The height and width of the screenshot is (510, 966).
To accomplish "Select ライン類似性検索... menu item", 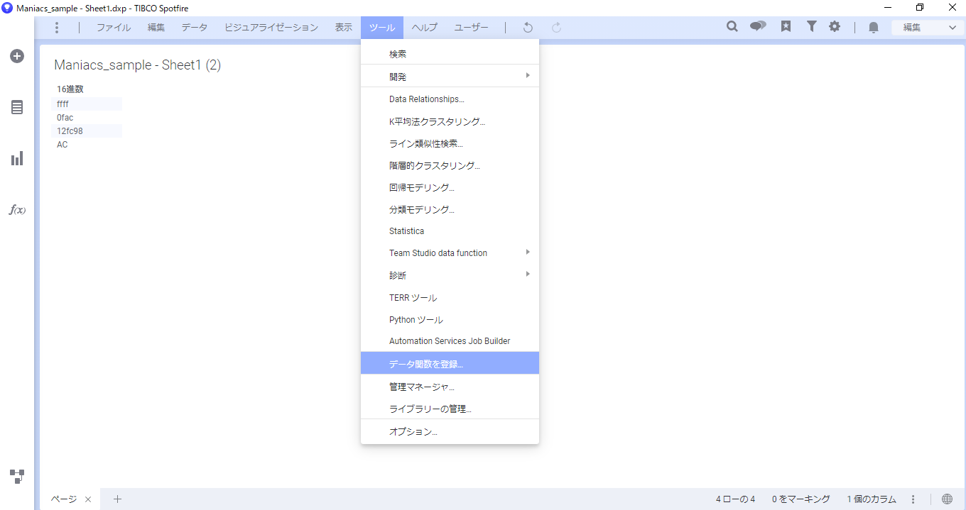I will coord(450,143).
